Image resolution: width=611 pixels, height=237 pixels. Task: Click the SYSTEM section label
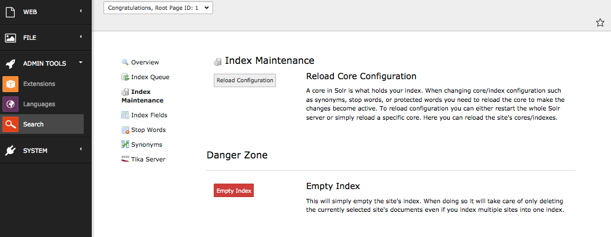tap(35, 151)
